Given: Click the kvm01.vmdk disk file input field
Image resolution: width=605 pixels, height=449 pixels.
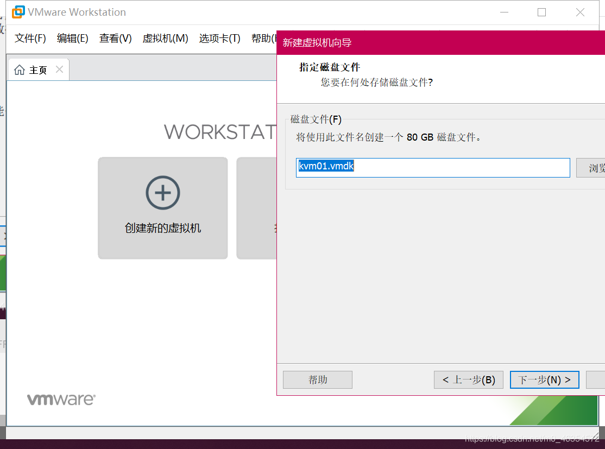Looking at the screenshot, I should coord(433,168).
